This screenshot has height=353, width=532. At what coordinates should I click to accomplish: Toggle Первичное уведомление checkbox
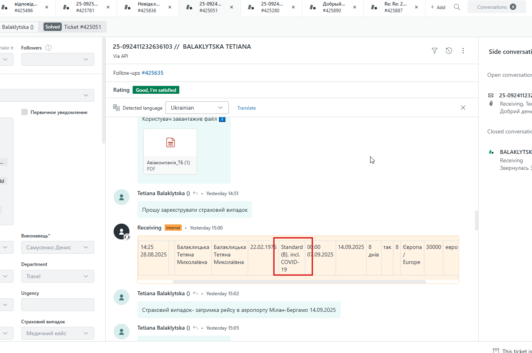coord(25,112)
